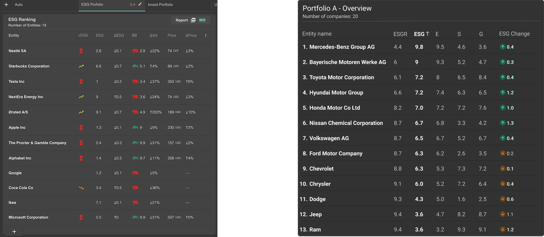This screenshot has width=544, height=237.
Task: Select Toyota Motor Corporation row
Action: pos(419,77)
